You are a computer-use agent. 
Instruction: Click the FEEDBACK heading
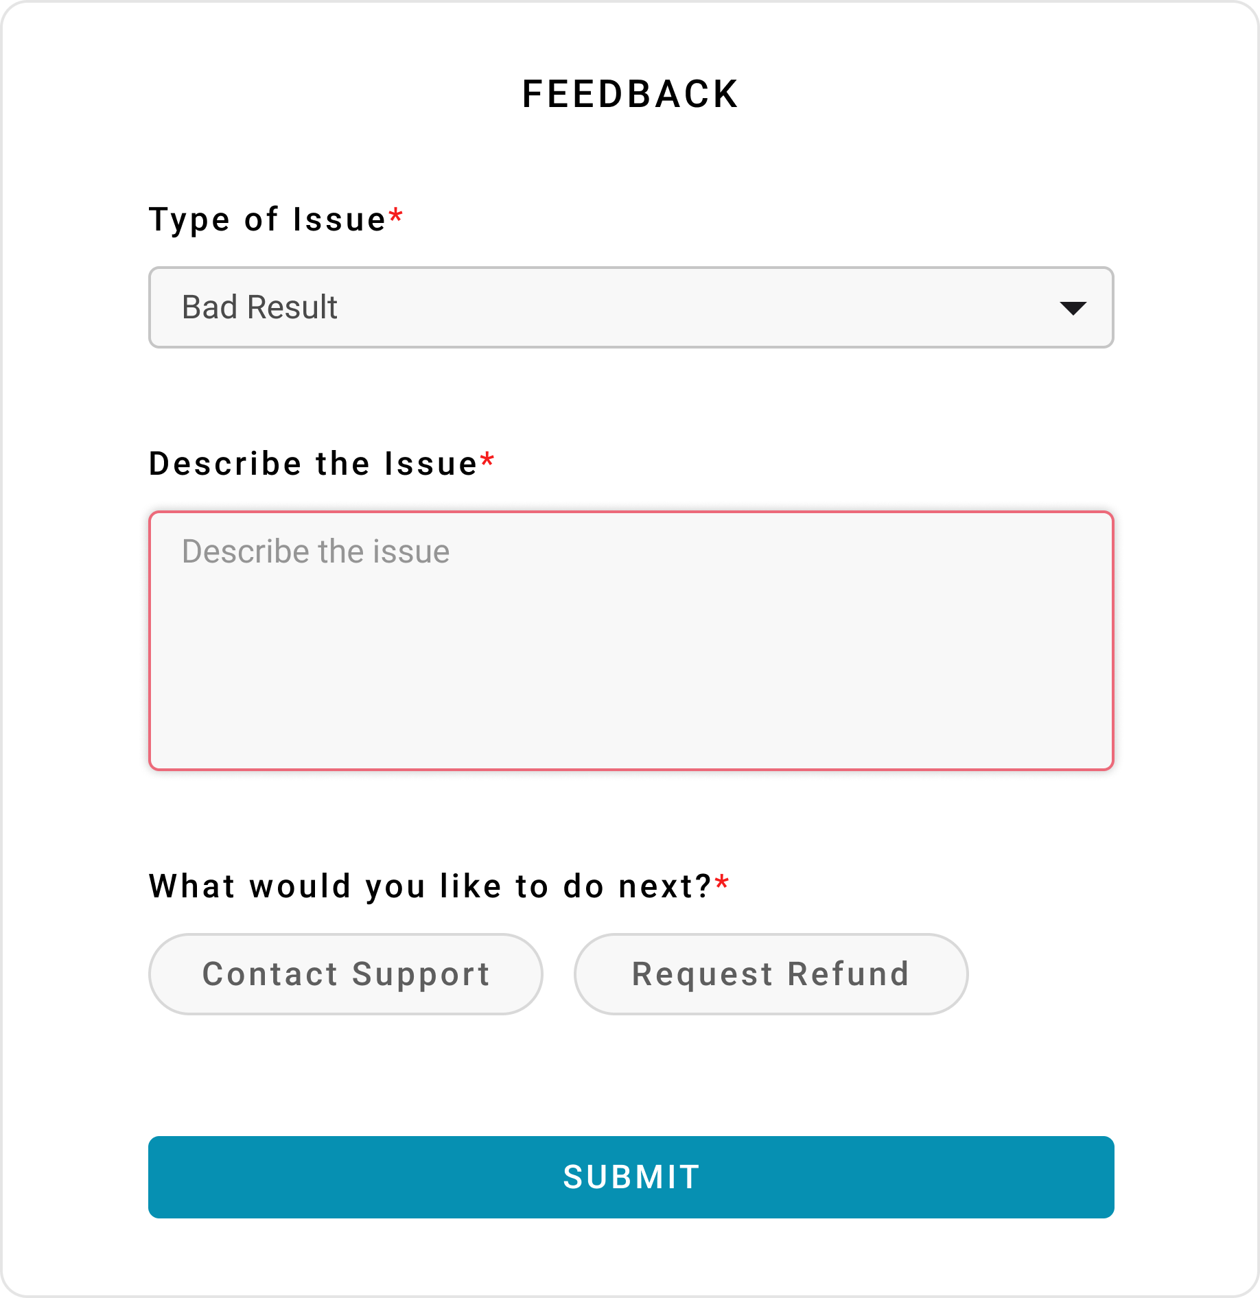coord(630,94)
